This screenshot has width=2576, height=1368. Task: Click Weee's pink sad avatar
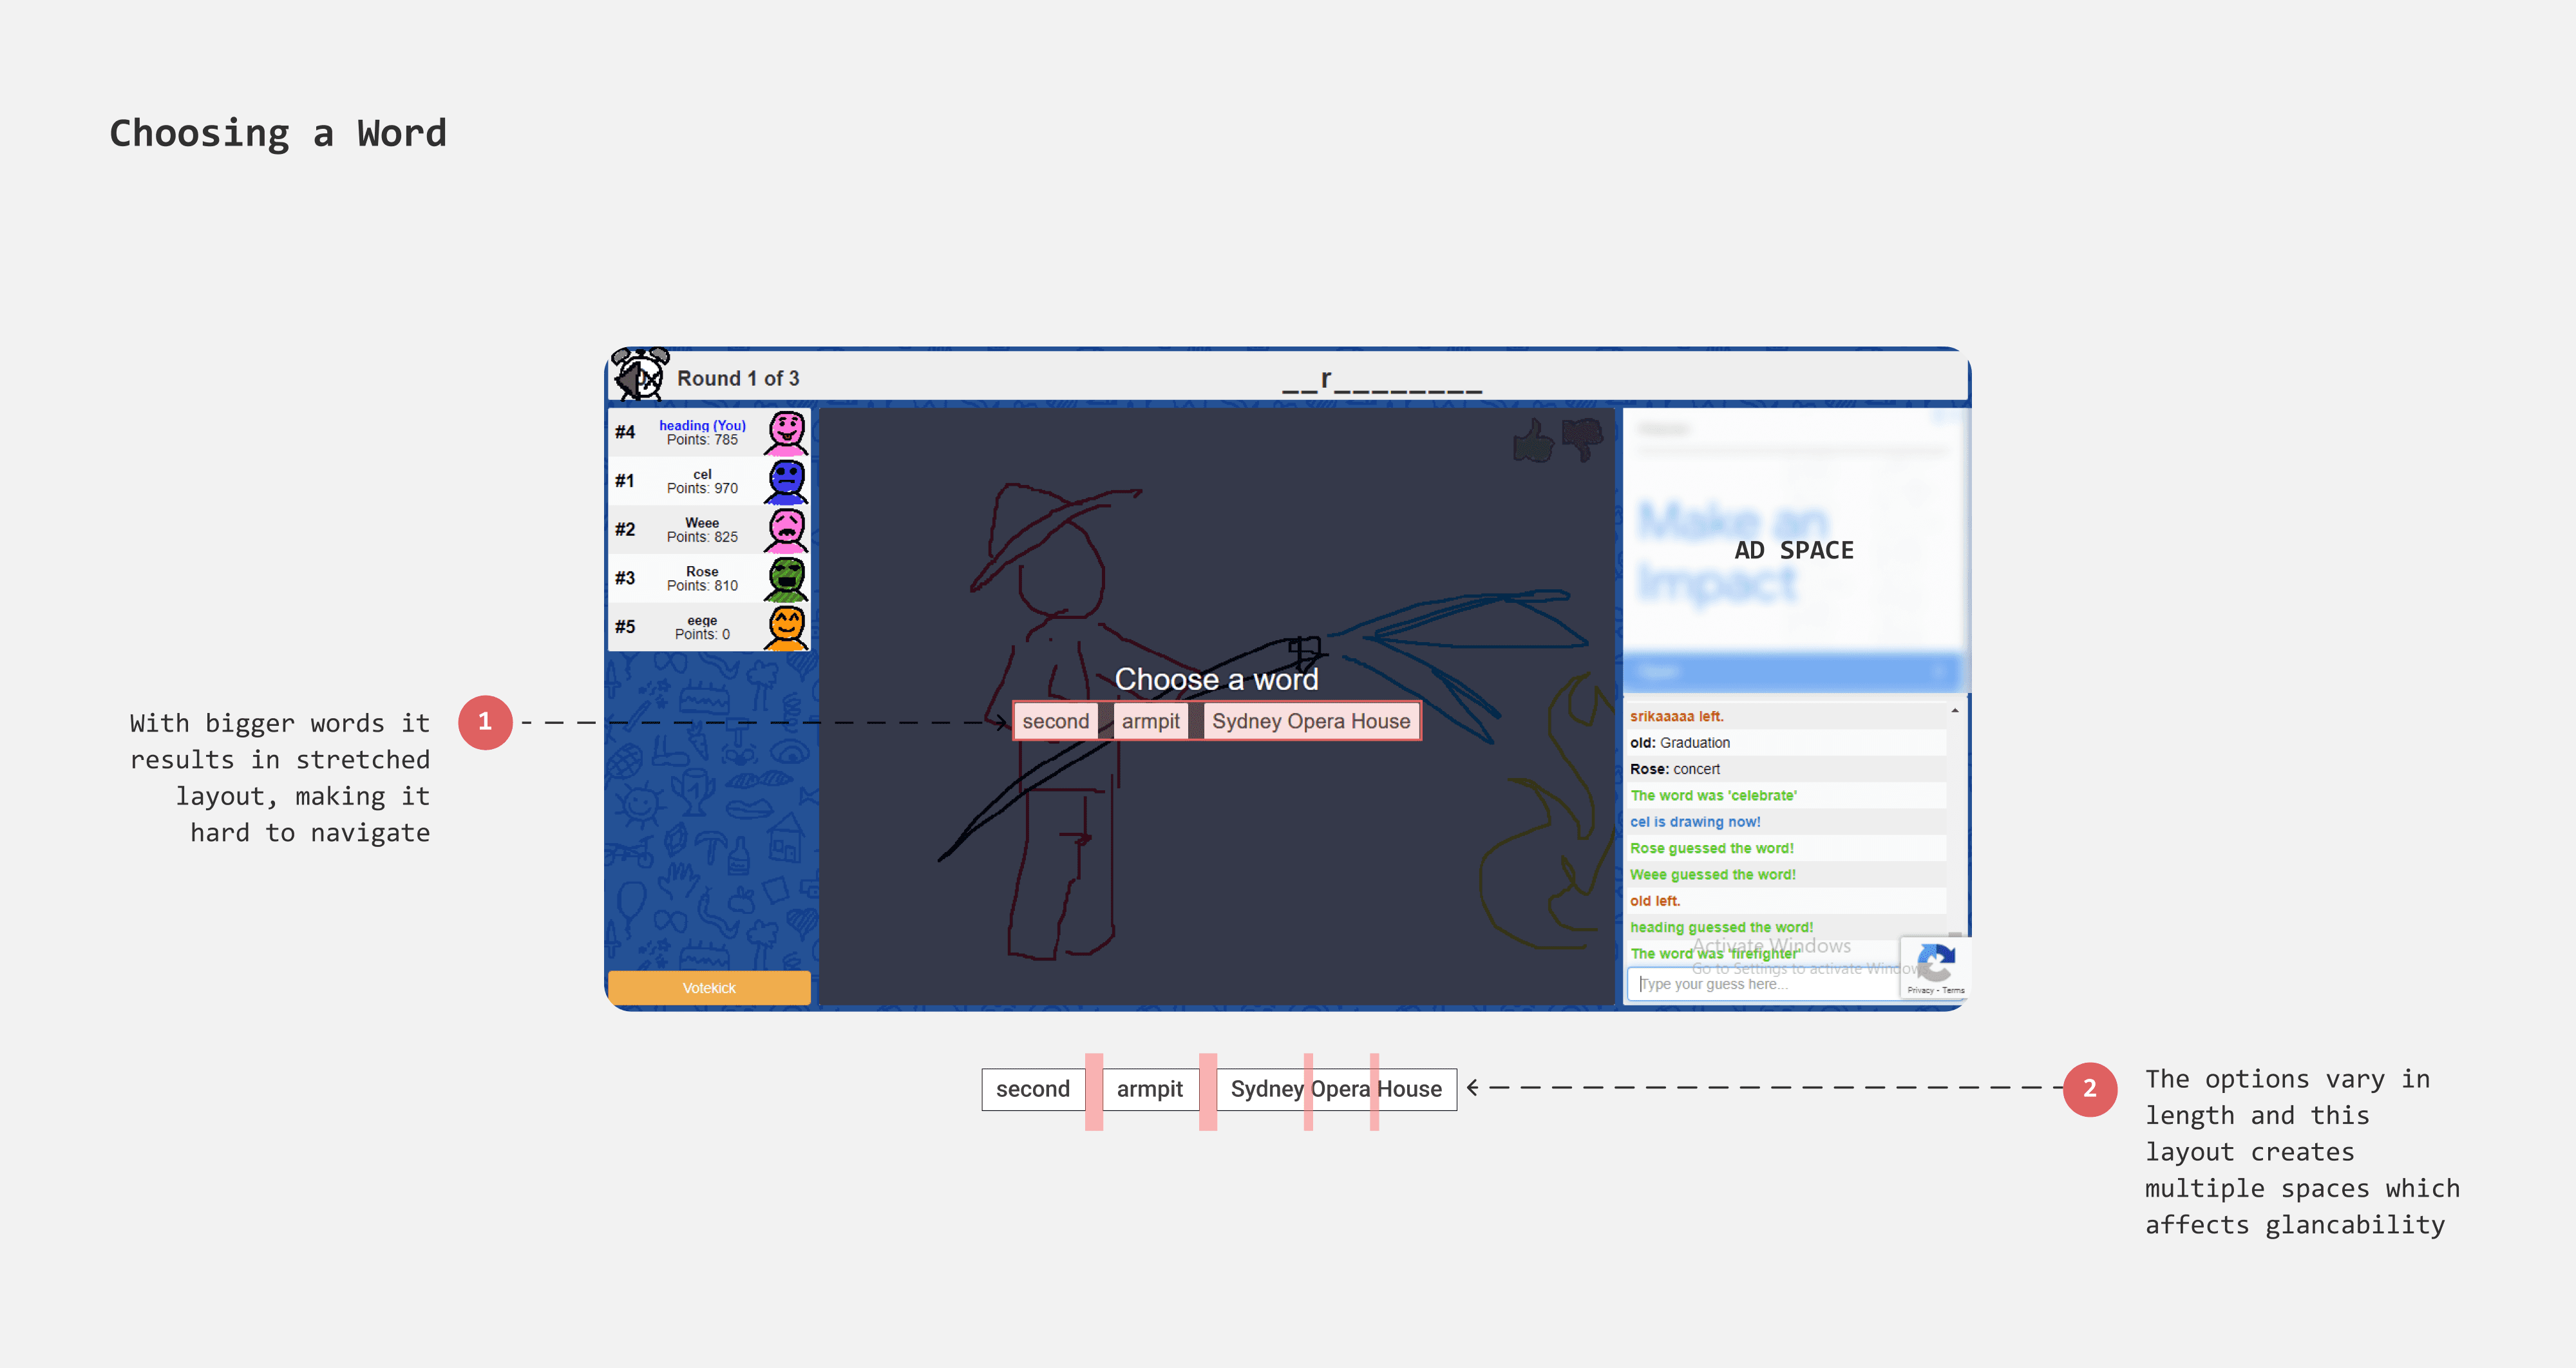click(x=787, y=530)
